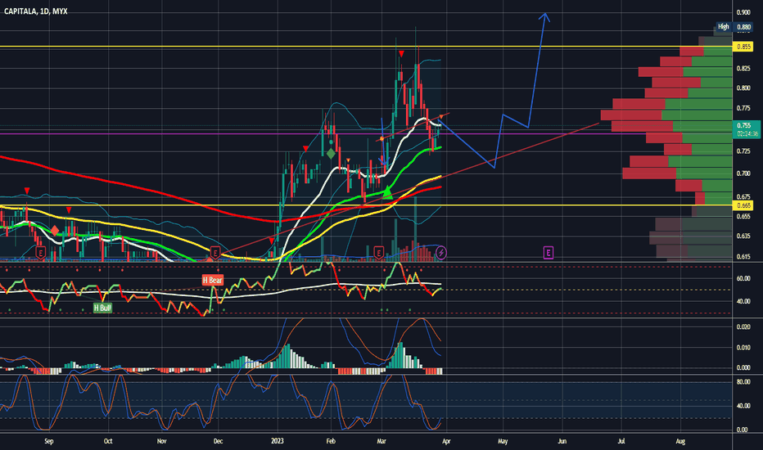Click the 0.615 price scale value

tap(743, 256)
